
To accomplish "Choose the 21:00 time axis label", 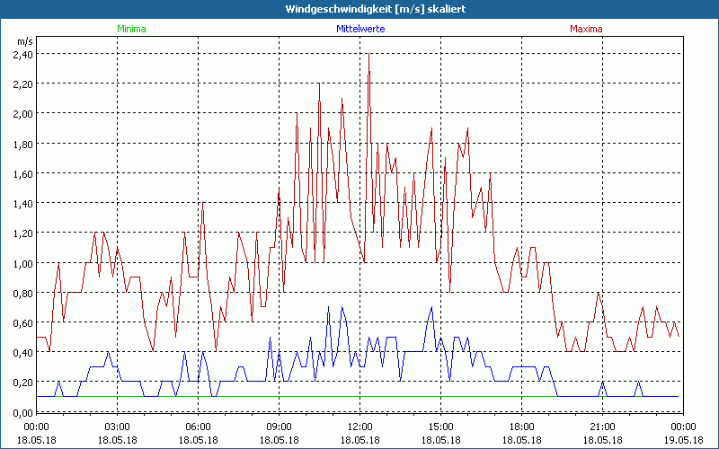I will click(x=603, y=426).
